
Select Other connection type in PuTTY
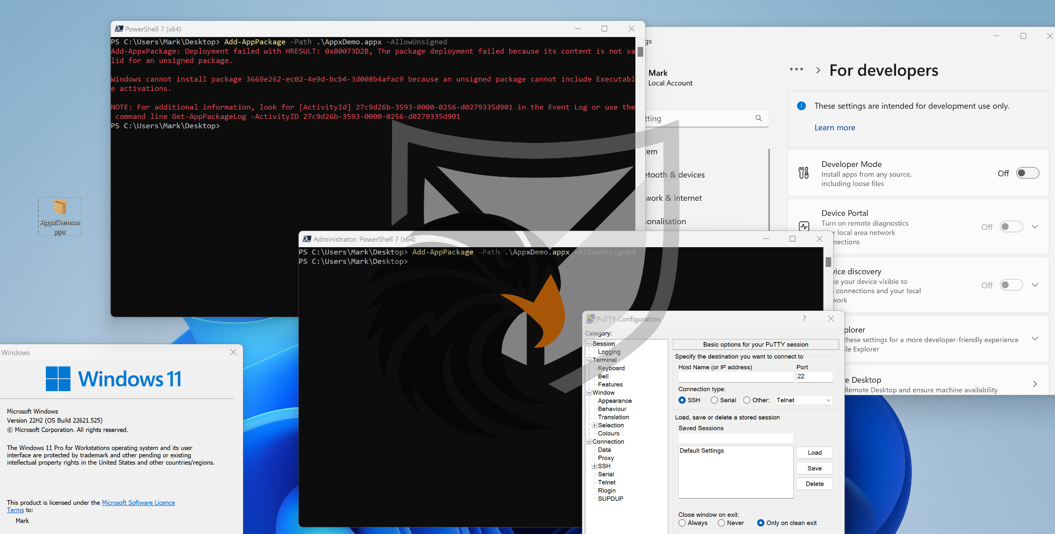tap(746, 400)
